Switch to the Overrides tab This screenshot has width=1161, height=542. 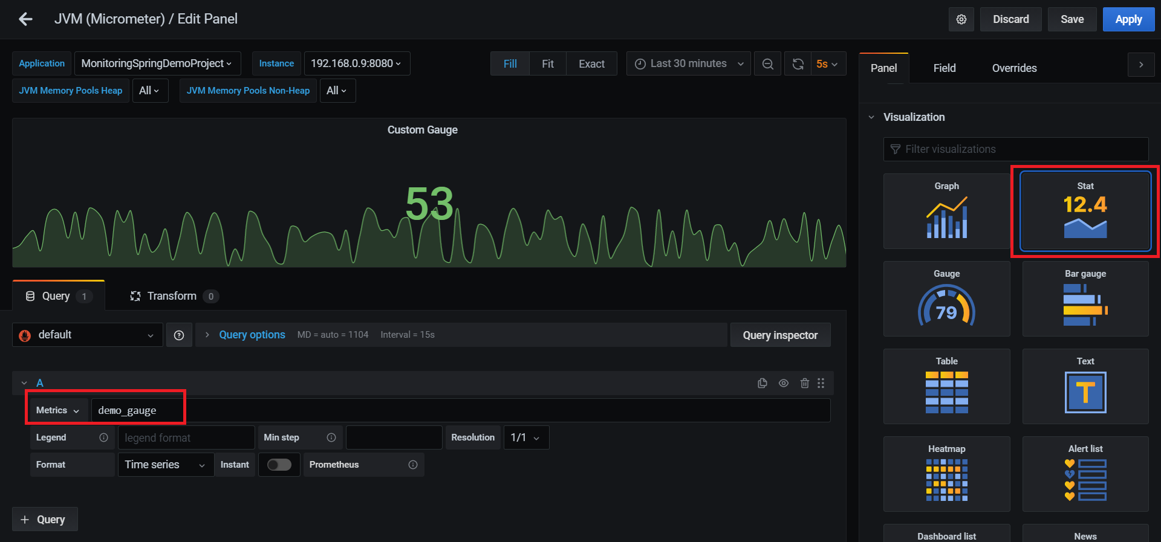1014,68
